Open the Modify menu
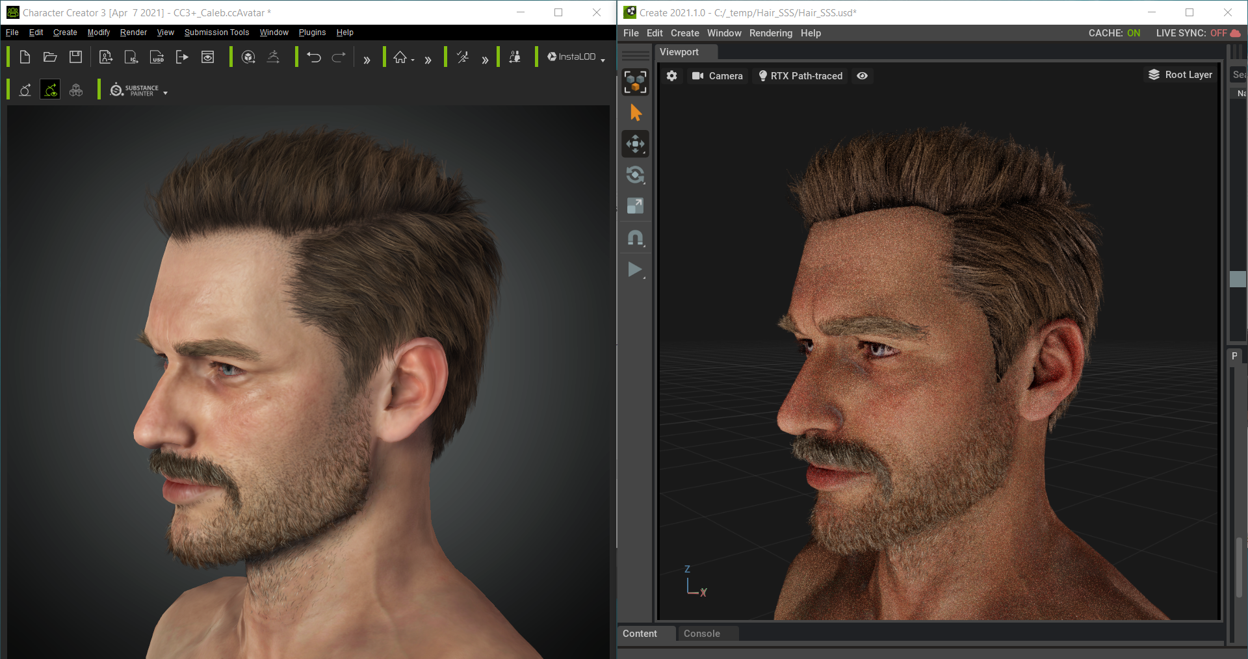This screenshot has height=659, width=1248. pyautogui.click(x=99, y=32)
